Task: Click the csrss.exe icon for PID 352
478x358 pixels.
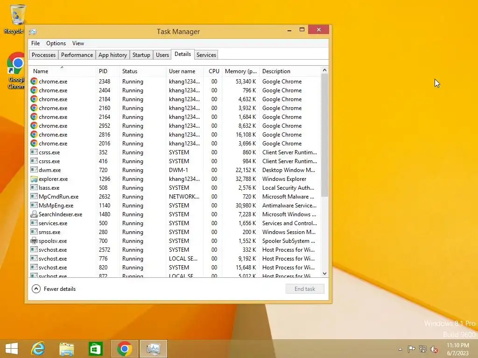Action: (34, 152)
